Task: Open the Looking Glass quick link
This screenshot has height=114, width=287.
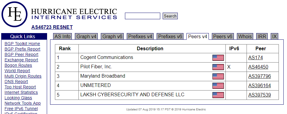Action: pyautogui.click(x=18, y=98)
